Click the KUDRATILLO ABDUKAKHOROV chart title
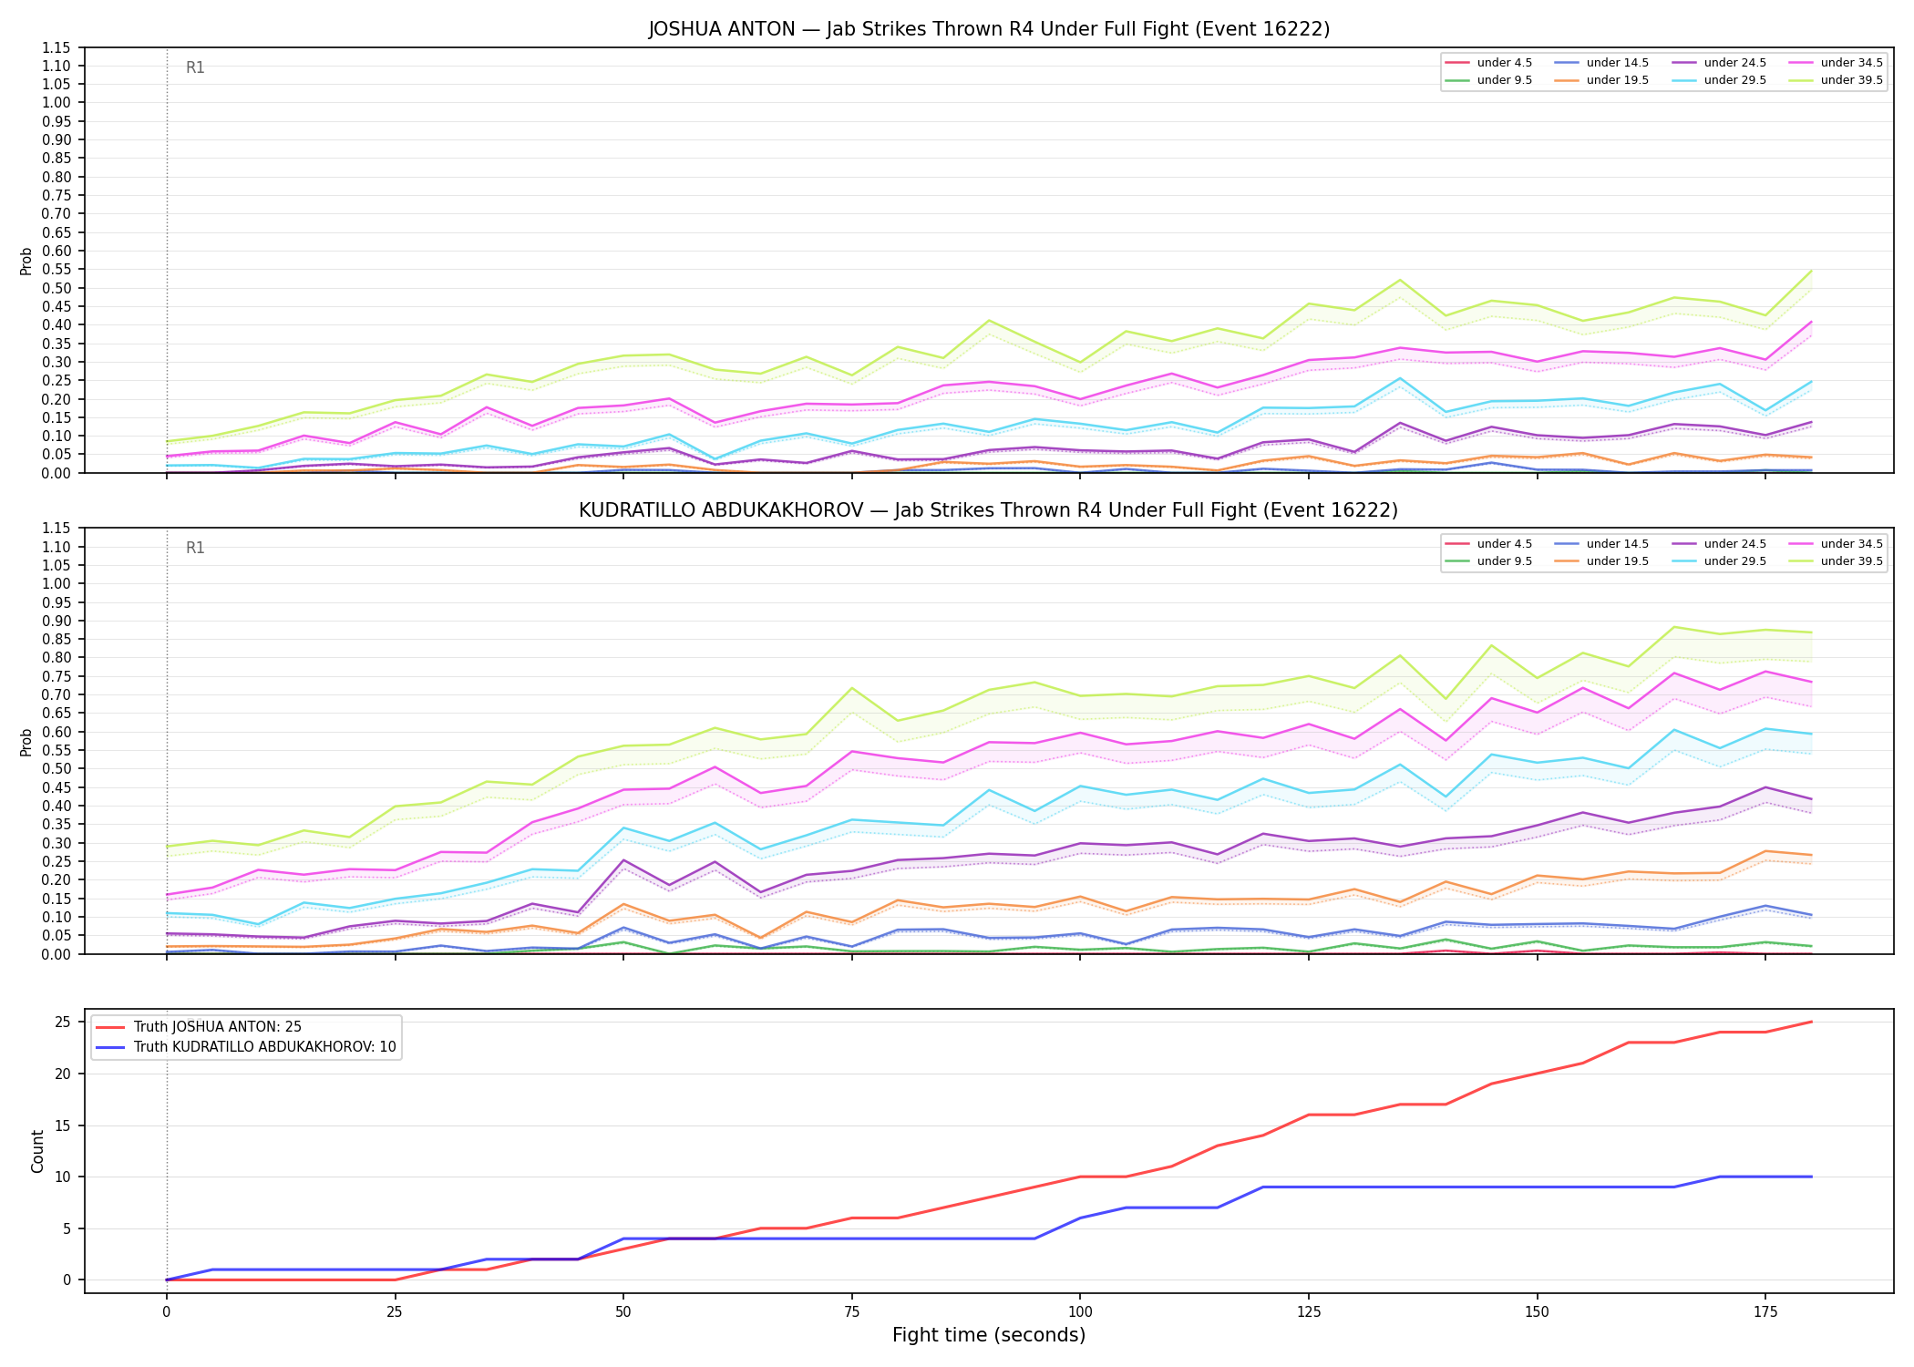The image size is (1914, 1367). 989,510
